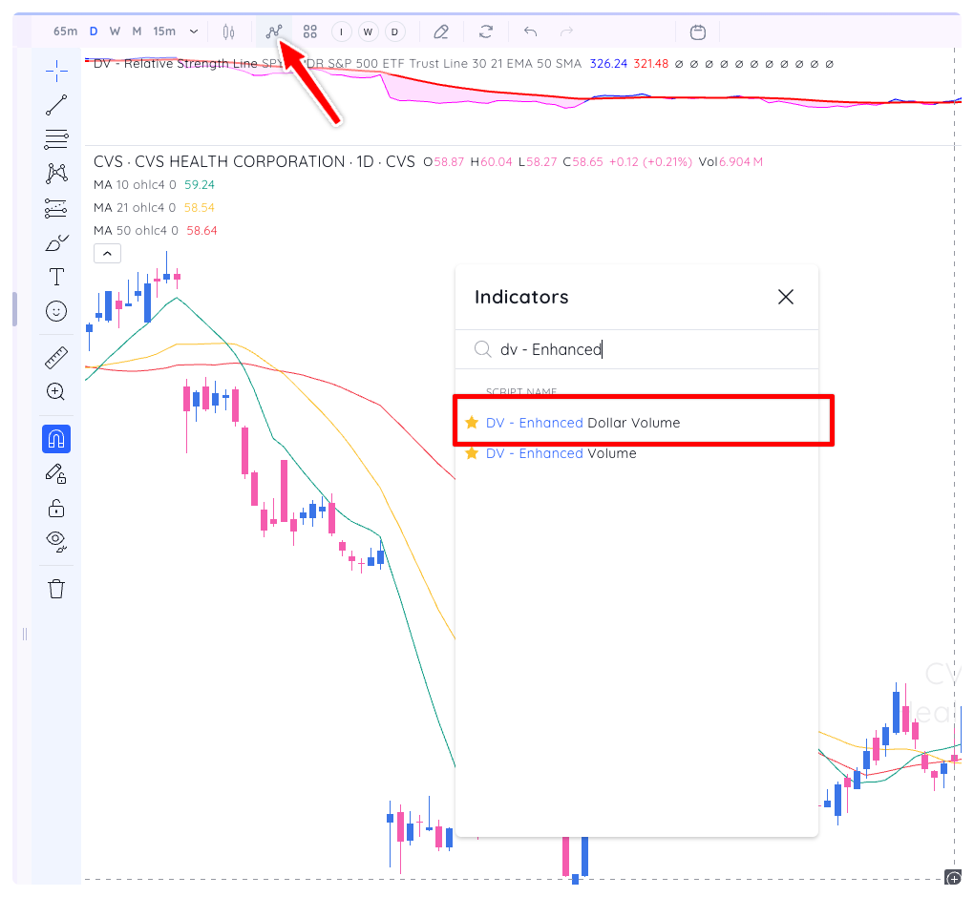Click the refresh replay arrows icon
The width and height of the screenshot is (974, 897).
tap(486, 31)
